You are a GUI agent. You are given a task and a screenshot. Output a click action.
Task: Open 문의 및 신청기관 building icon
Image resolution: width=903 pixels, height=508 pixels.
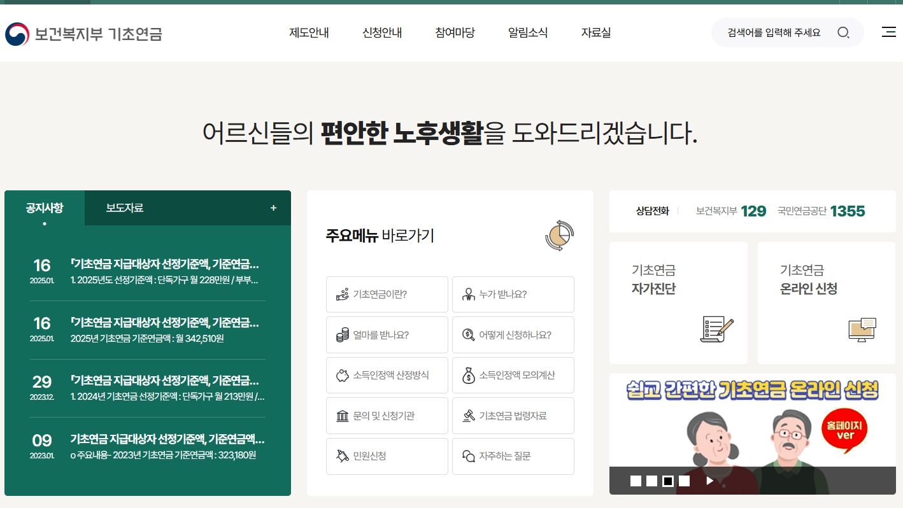pos(343,416)
